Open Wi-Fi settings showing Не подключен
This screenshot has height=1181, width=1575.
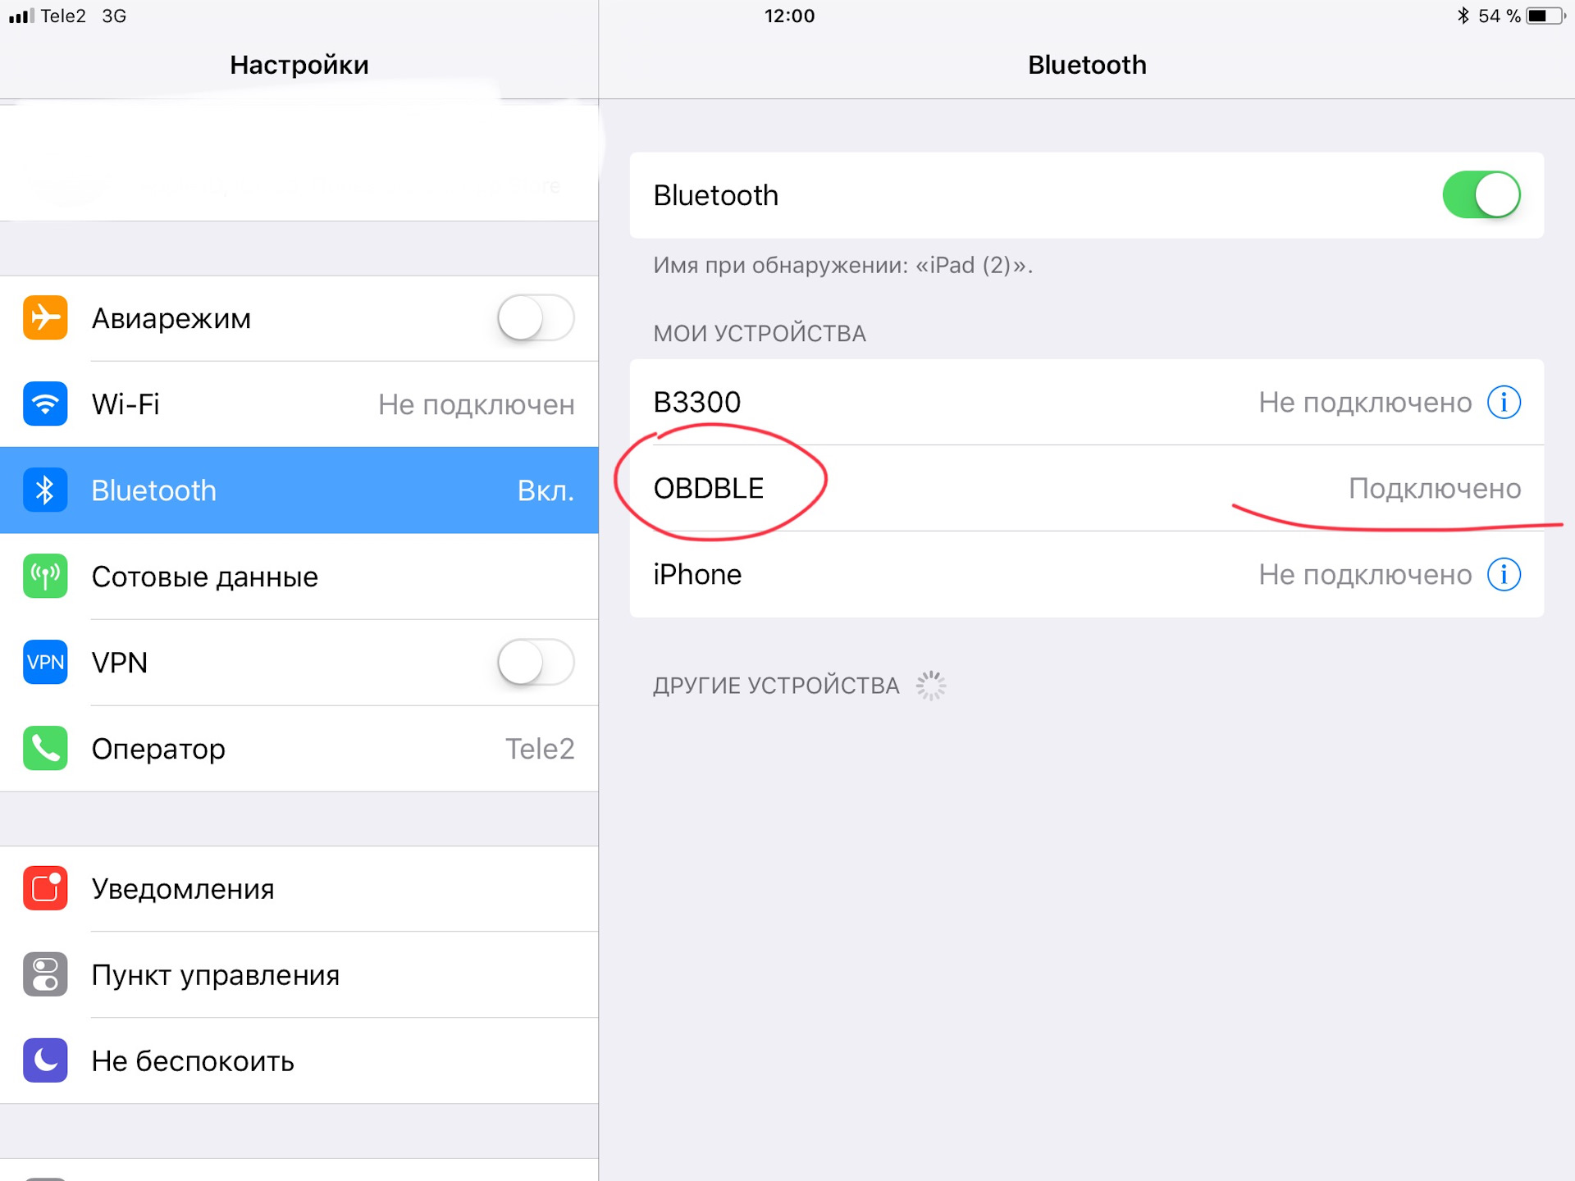[299, 404]
